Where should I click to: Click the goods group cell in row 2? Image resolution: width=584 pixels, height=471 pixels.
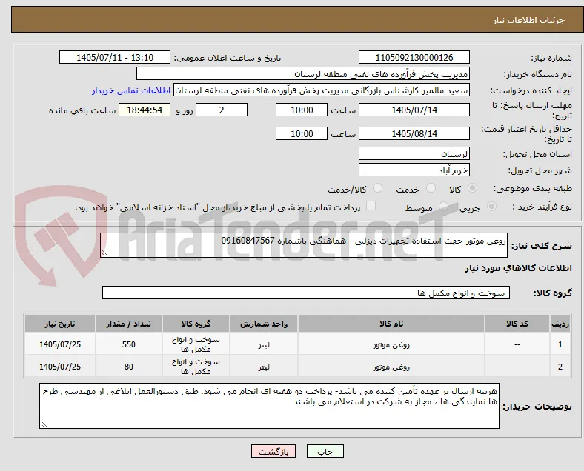click(x=196, y=367)
